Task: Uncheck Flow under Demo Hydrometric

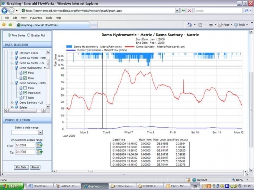Action: (25, 73)
